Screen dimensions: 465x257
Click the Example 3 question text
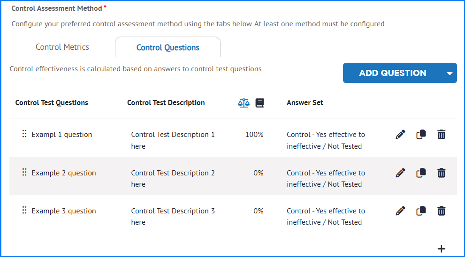coord(64,211)
